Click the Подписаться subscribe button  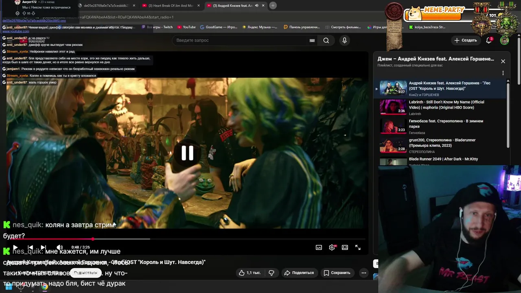pyautogui.click(x=85, y=273)
